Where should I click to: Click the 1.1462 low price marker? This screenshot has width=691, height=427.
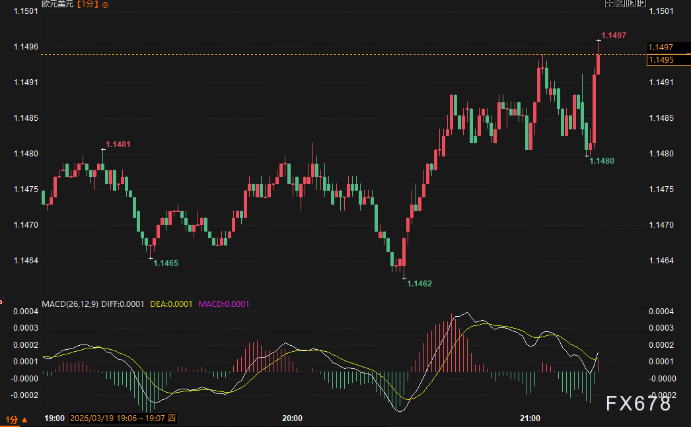click(x=419, y=284)
